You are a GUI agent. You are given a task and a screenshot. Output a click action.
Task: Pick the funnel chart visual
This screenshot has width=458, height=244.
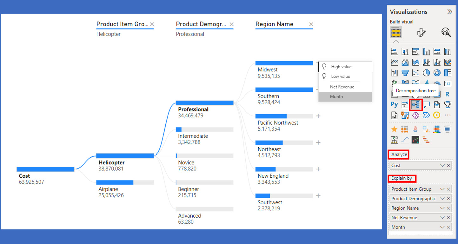coord(405,73)
